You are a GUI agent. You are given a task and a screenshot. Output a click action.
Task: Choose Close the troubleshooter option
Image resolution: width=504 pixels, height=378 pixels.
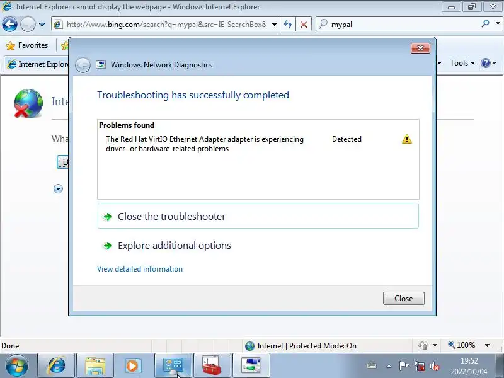pyautogui.click(x=258, y=216)
